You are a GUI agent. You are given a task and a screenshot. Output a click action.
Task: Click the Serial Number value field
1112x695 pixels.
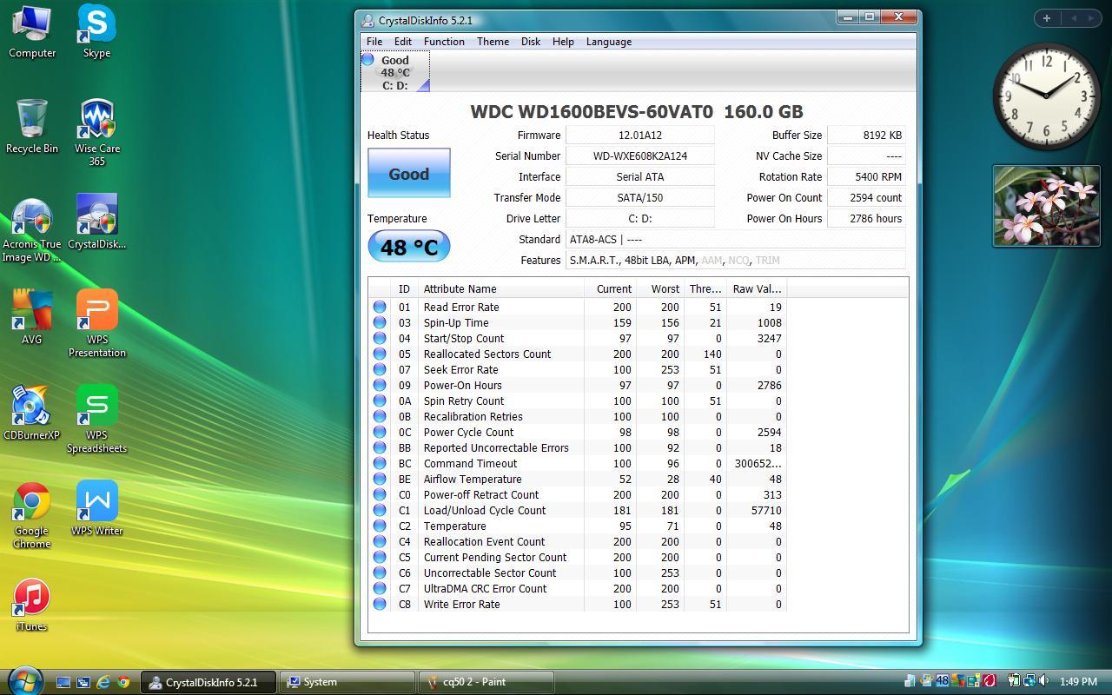pos(640,156)
